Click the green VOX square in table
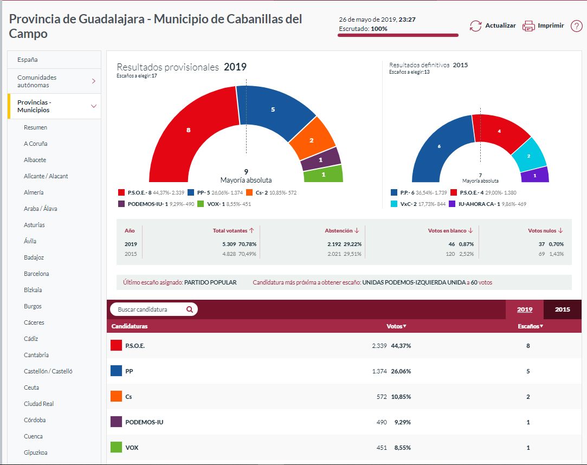 115,448
